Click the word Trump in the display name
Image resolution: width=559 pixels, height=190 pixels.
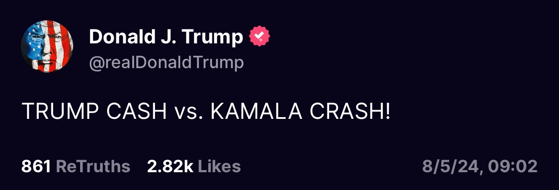coord(212,38)
